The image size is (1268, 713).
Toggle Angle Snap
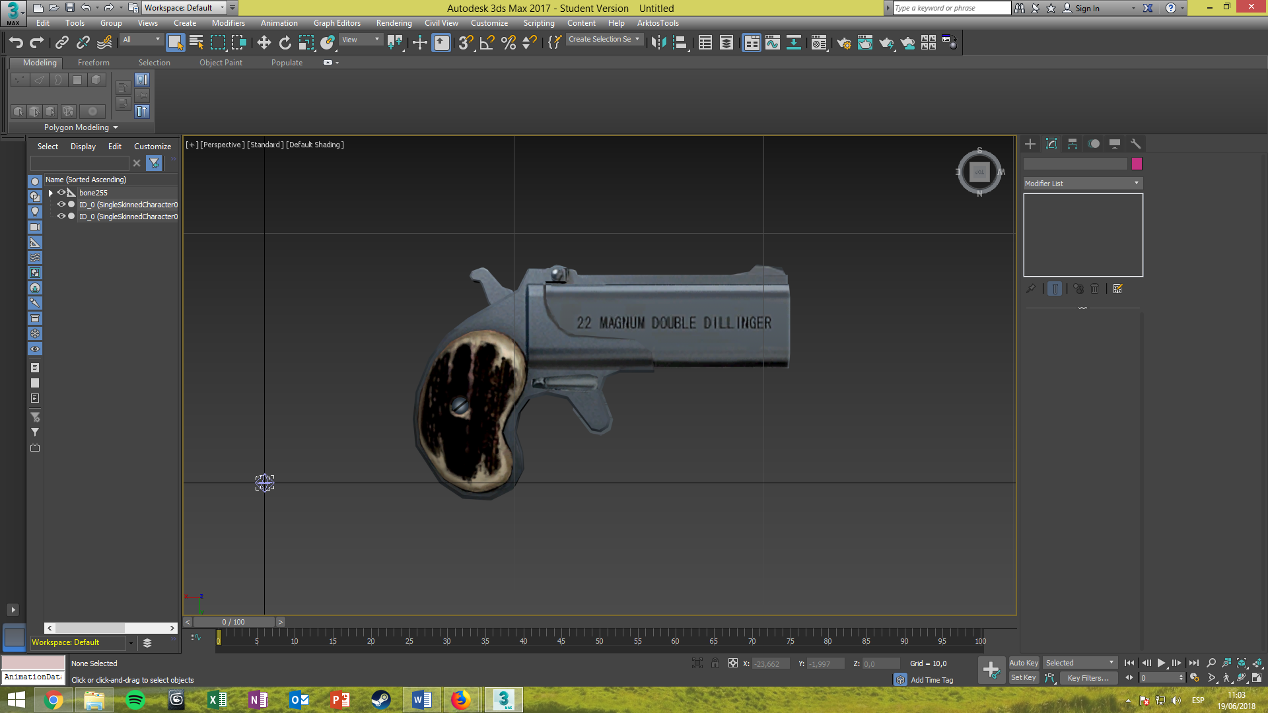pos(487,43)
